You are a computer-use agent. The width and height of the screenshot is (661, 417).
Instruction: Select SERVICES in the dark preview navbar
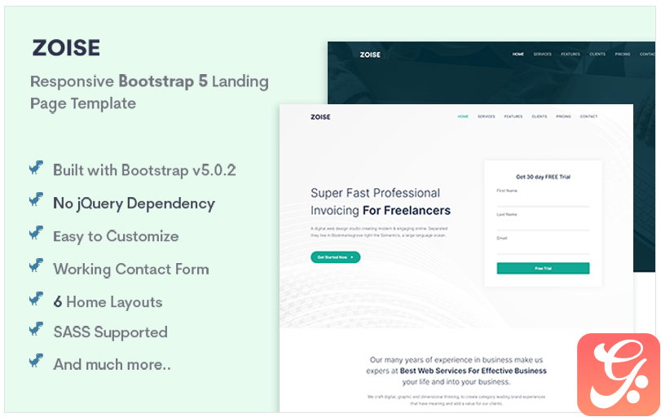[x=542, y=54]
